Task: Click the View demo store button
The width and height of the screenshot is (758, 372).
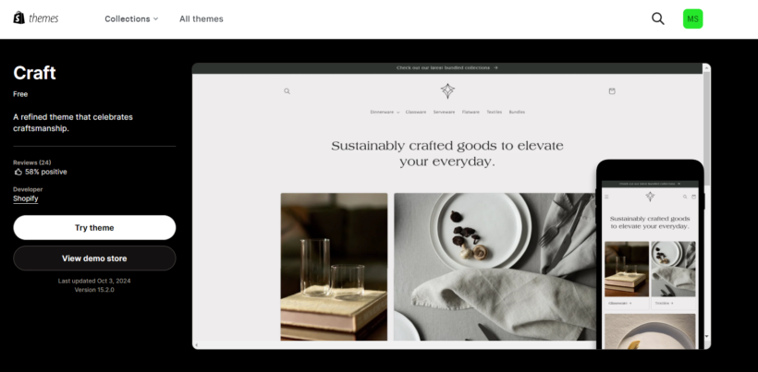Action: pos(94,258)
